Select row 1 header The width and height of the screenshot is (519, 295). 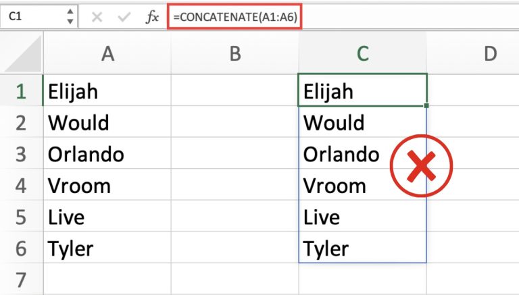(x=21, y=90)
